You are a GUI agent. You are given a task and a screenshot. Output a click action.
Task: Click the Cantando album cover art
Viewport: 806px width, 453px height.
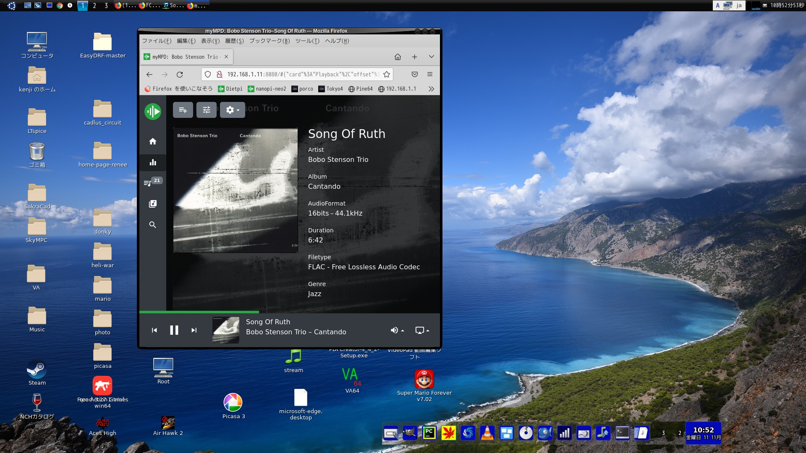point(236,190)
